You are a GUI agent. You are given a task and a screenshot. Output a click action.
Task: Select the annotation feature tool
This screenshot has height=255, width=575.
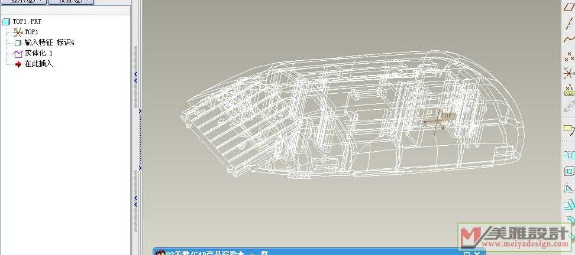click(569, 129)
